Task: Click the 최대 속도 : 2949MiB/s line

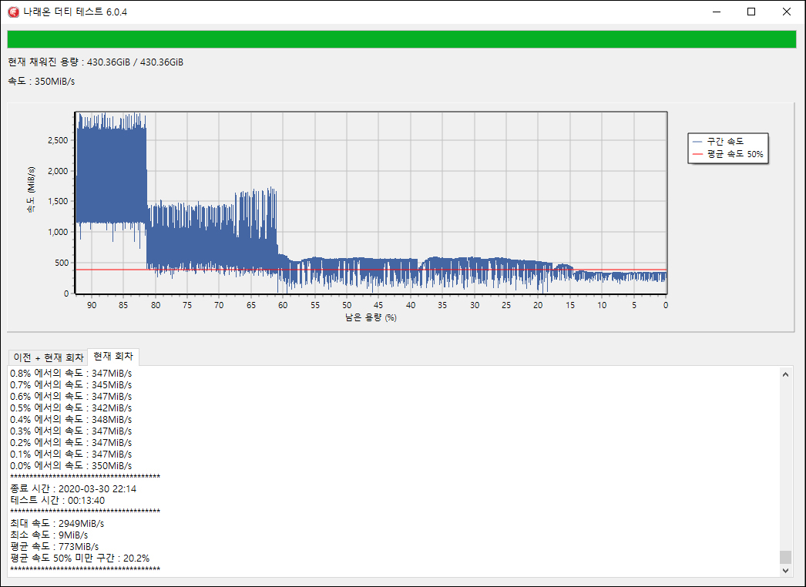Action: [x=57, y=523]
